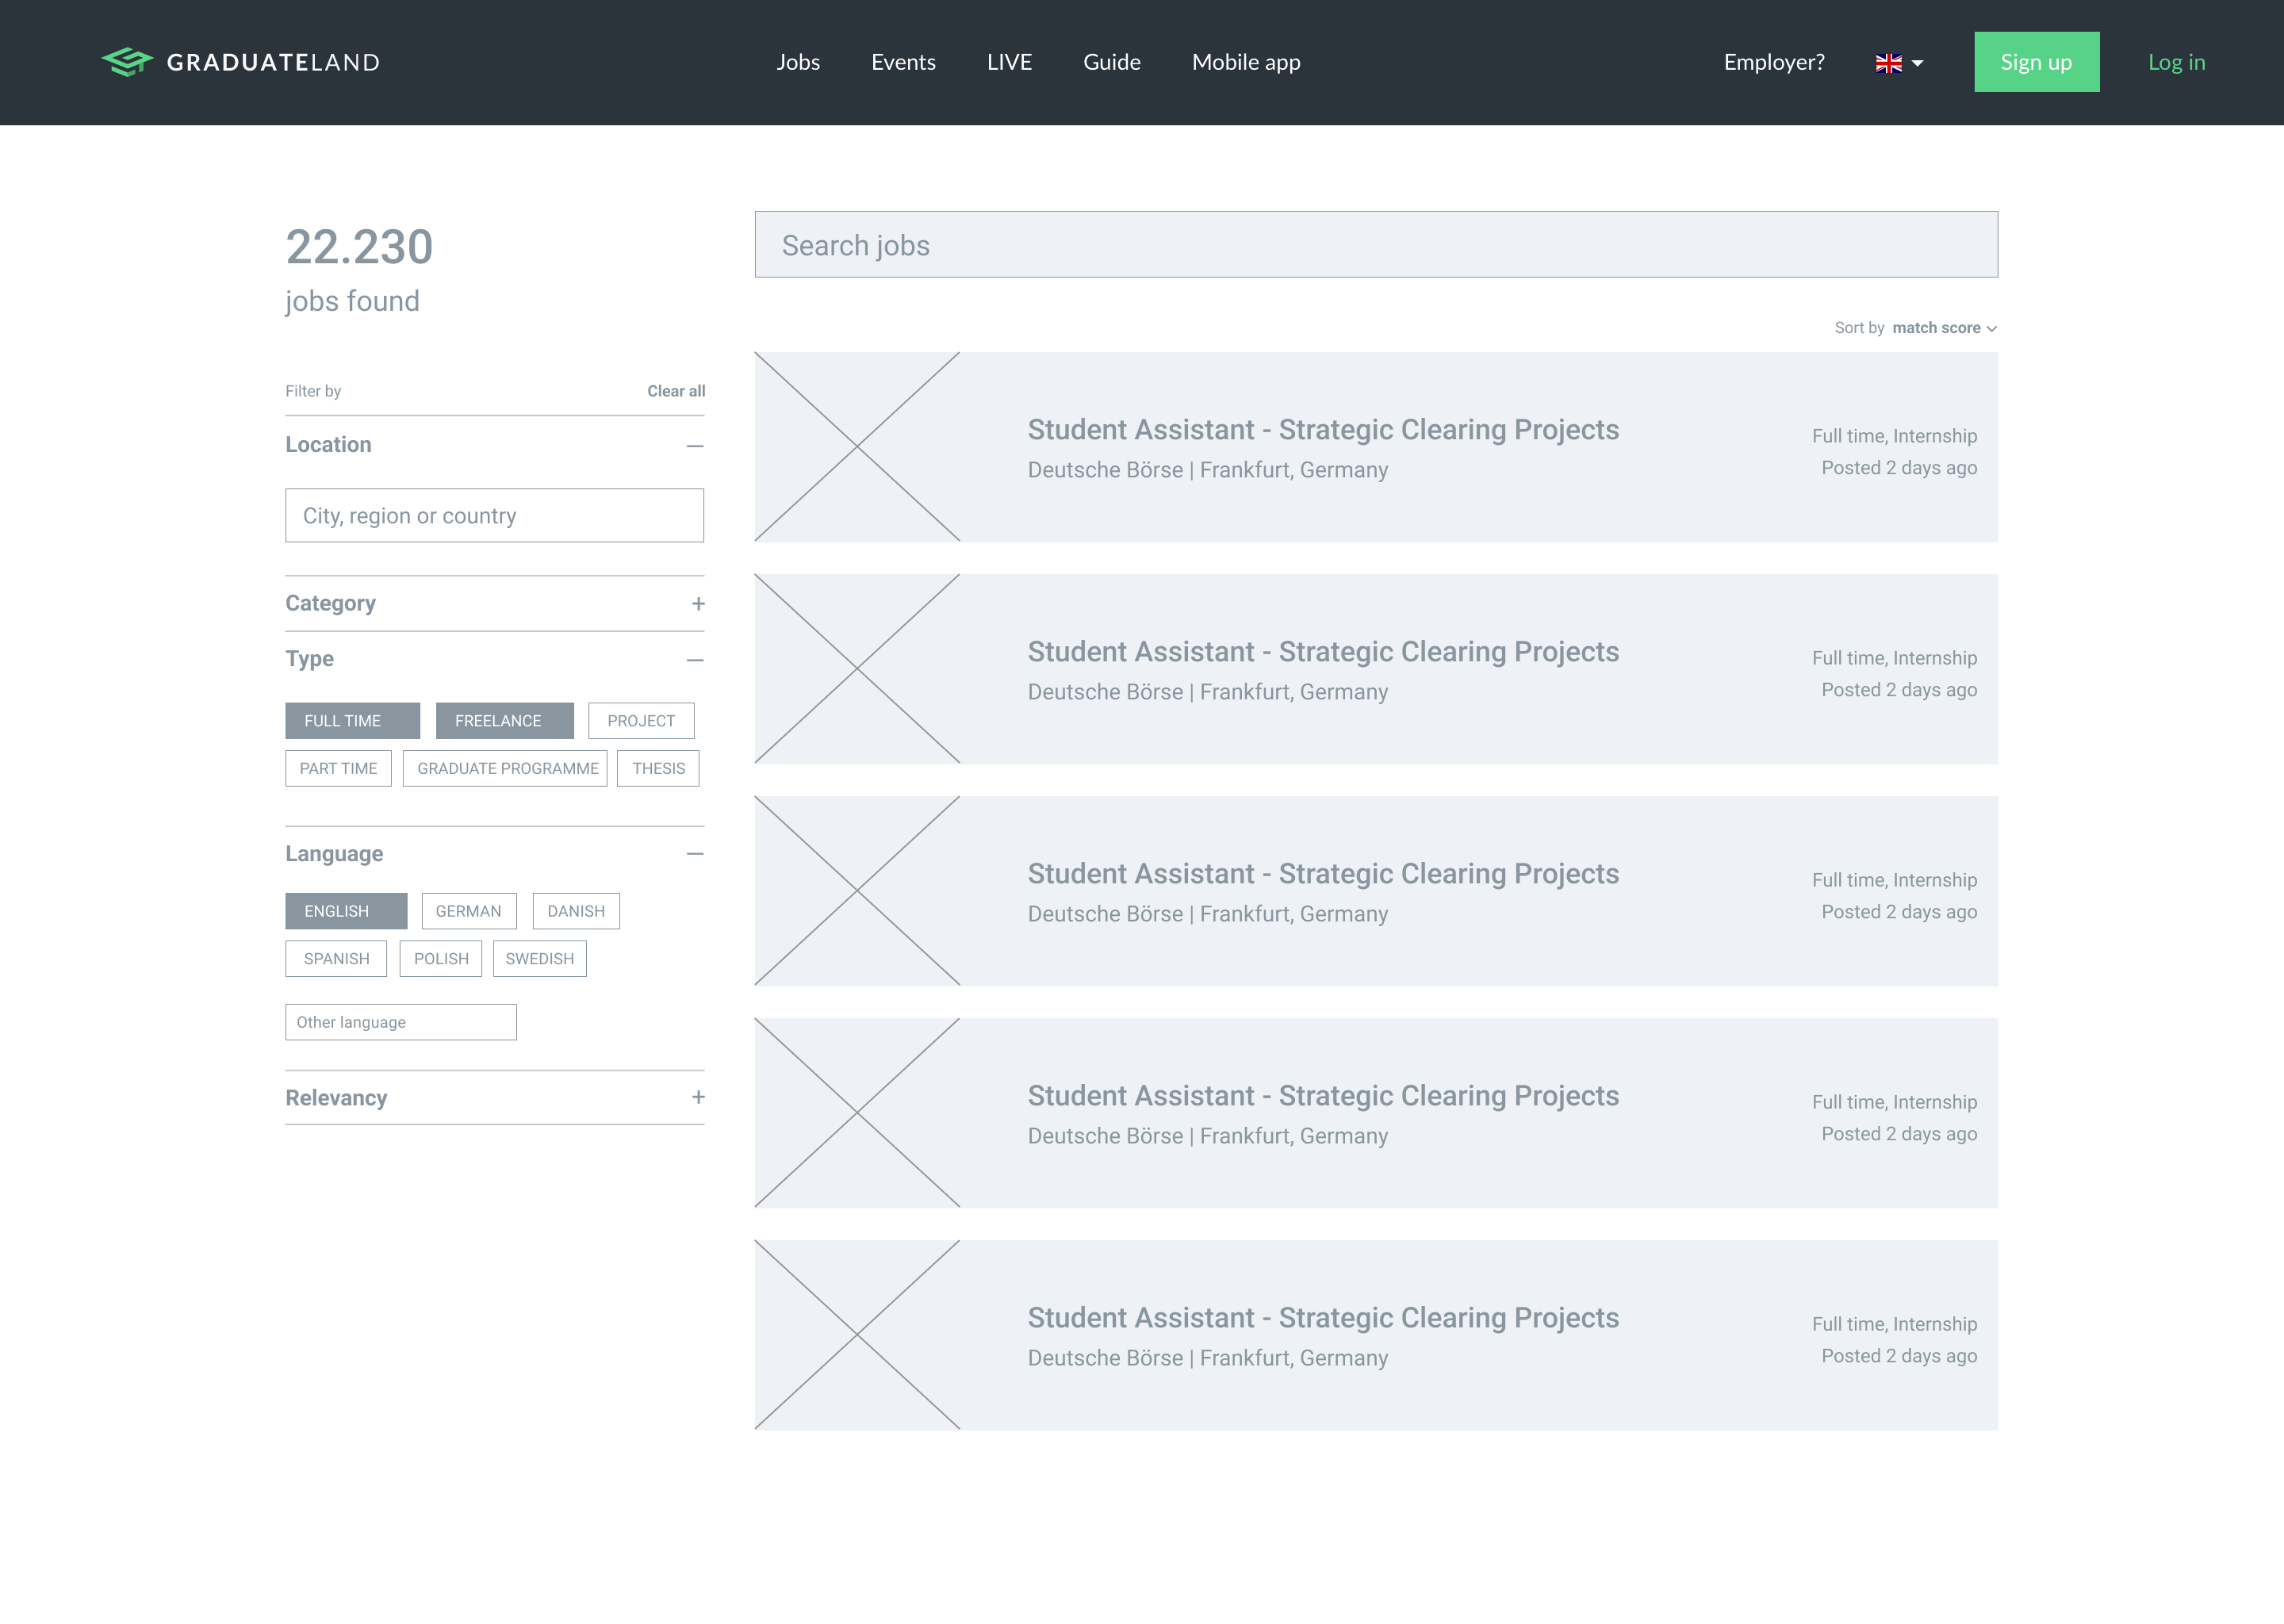2284x1624 pixels.
Task: Select the GERMAN language filter
Action: 468,911
